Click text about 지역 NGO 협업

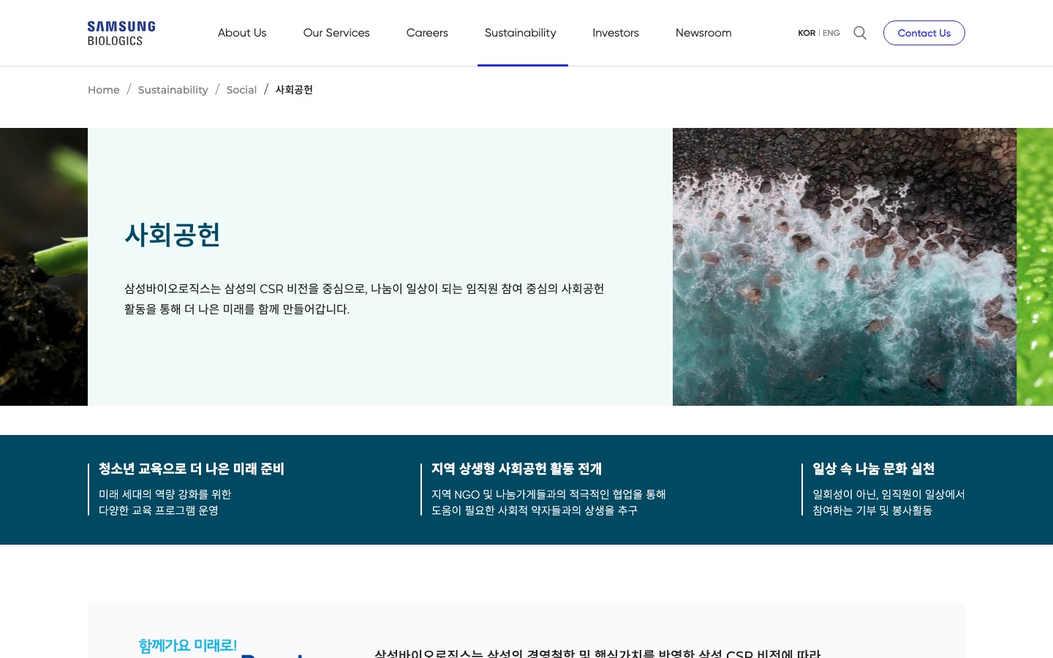(548, 502)
